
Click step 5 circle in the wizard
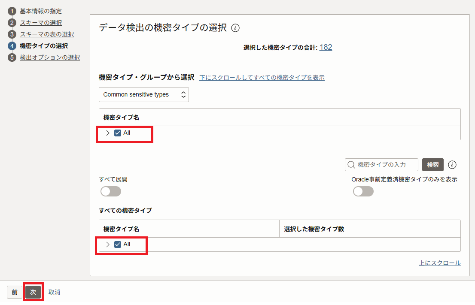(x=12, y=57)
